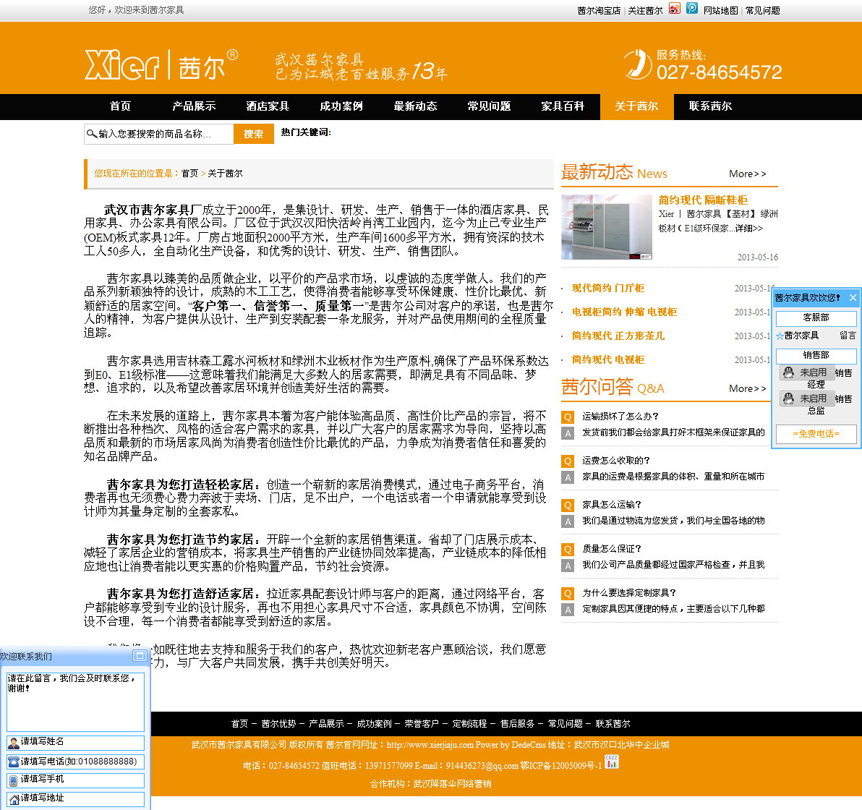
Task: Minimize the 欢迎联系我们 message panel
Action: pyautogui.click(x=140, y=656)
